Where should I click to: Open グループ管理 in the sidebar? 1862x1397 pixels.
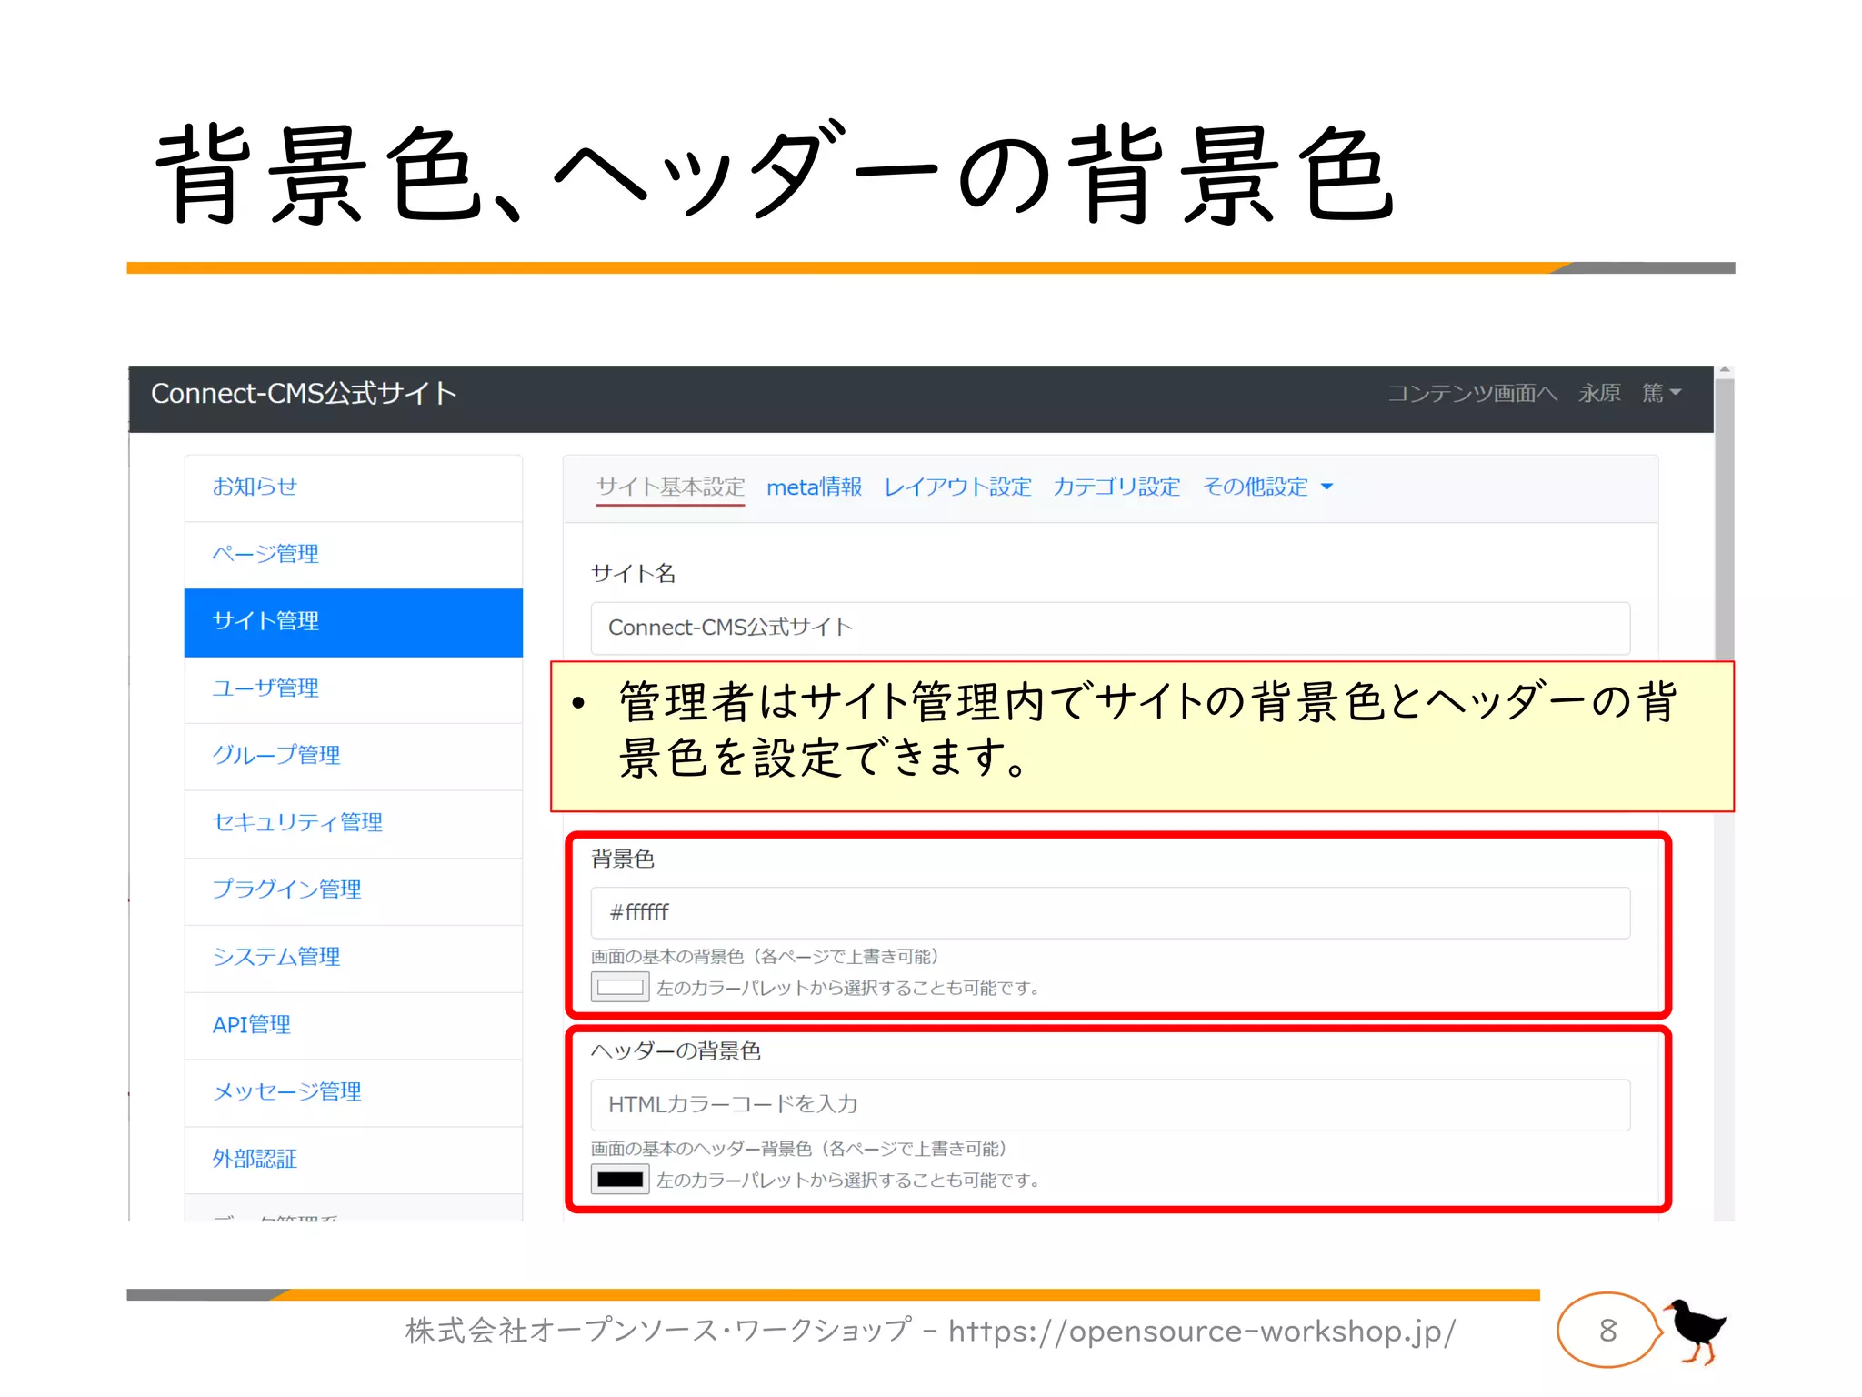click(353, 757)
